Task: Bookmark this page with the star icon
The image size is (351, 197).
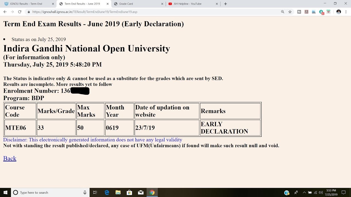Action: pos(290,12)
